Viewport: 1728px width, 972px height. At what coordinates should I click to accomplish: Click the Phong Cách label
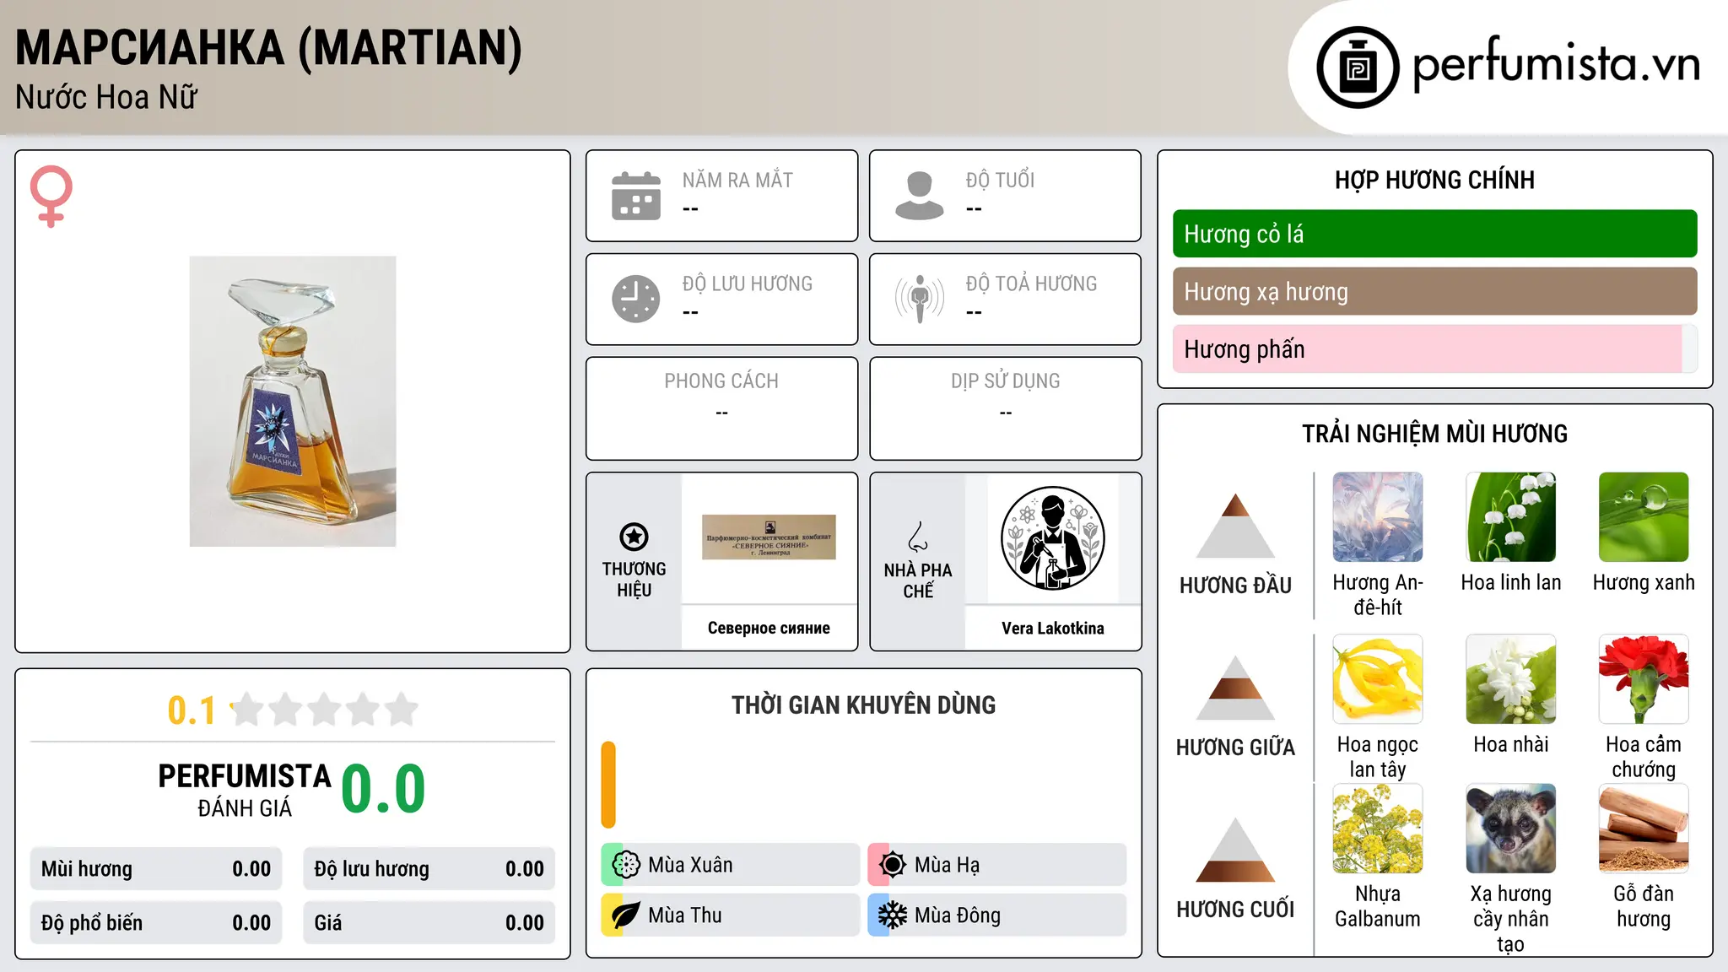click(721, 381)
